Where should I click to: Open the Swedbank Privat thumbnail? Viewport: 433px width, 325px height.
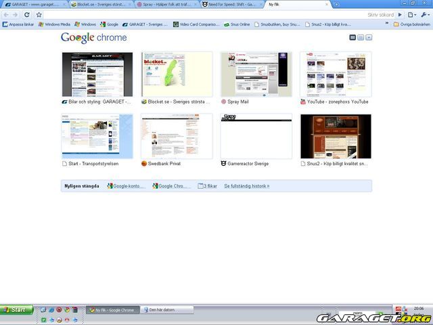click(x=177, y=136)
